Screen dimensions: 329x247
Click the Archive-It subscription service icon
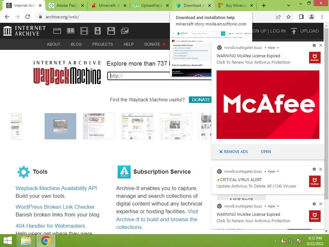[x=124, y=172]
